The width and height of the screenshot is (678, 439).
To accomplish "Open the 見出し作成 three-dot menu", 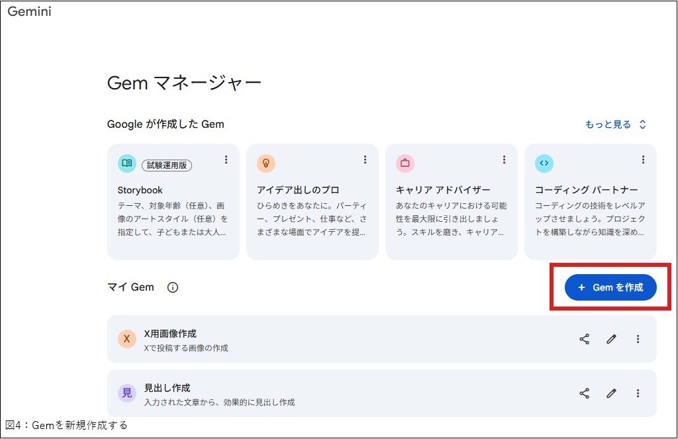I will tap(638, 393).
